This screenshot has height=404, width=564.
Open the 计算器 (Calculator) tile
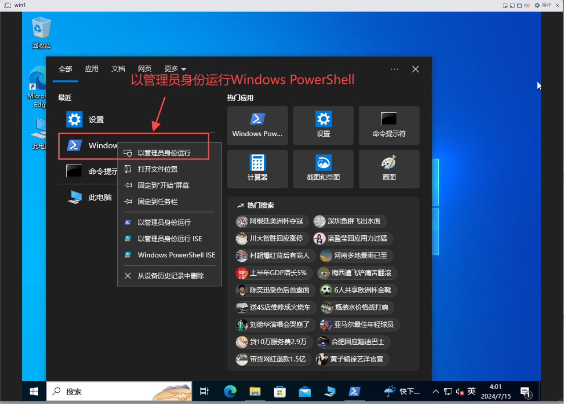pos(257,169)
